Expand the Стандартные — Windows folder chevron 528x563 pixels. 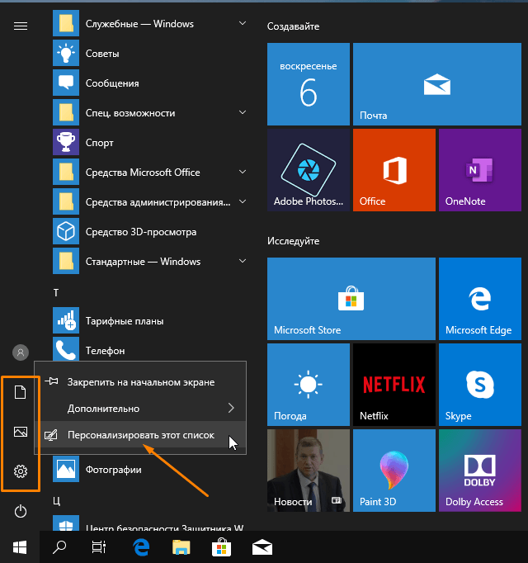coord(243,261)
